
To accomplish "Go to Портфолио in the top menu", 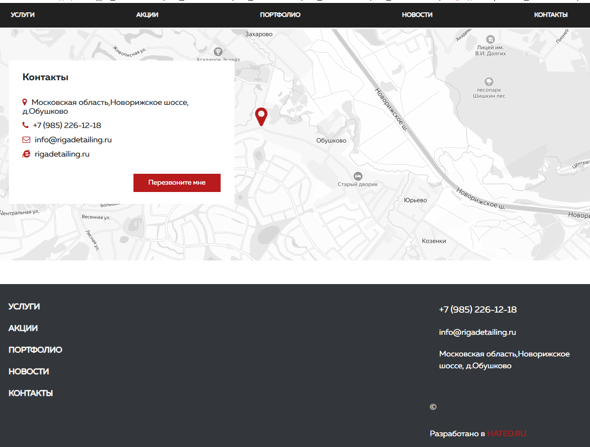I will coord(280,15).
